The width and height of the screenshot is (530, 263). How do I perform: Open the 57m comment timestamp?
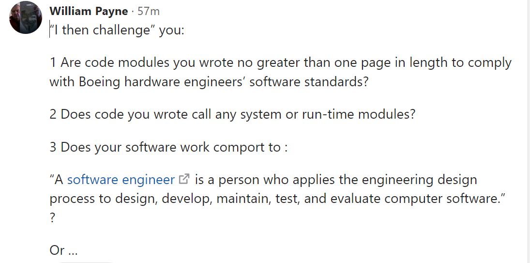coord(149,11)
